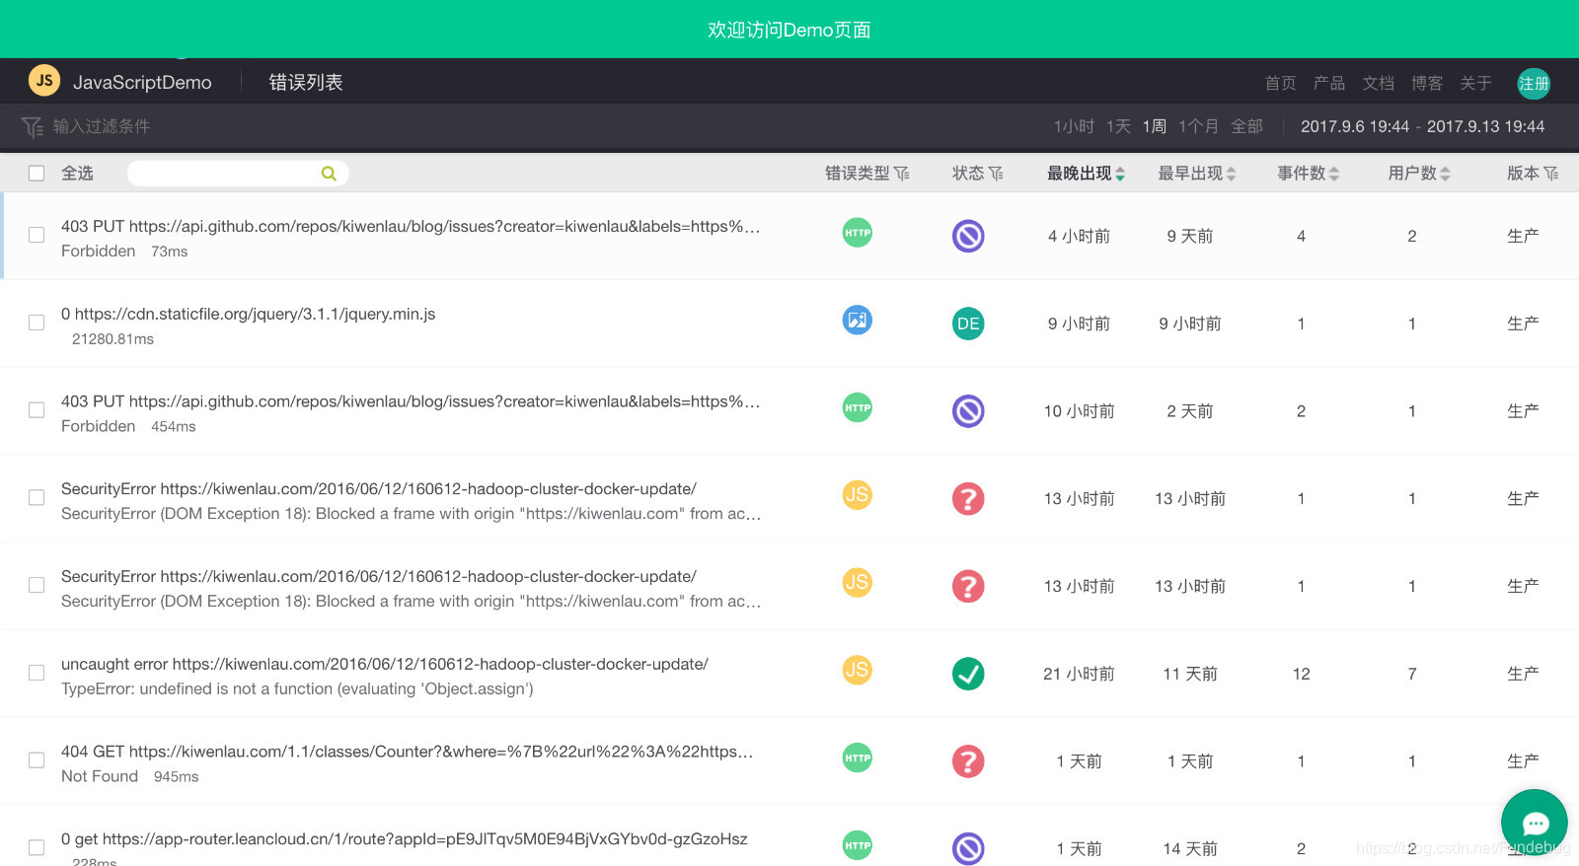Click the event count 12 on the uncaught error row

click(1301, 674)
